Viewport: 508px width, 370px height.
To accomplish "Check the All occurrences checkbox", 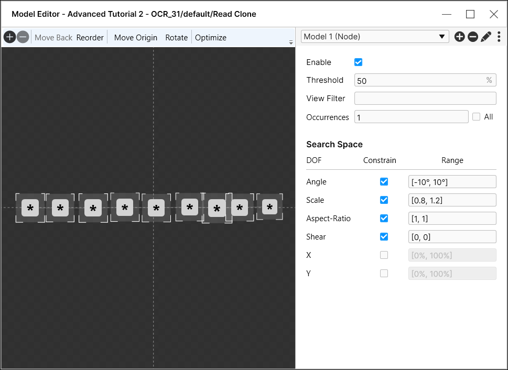I will point(476,117).
